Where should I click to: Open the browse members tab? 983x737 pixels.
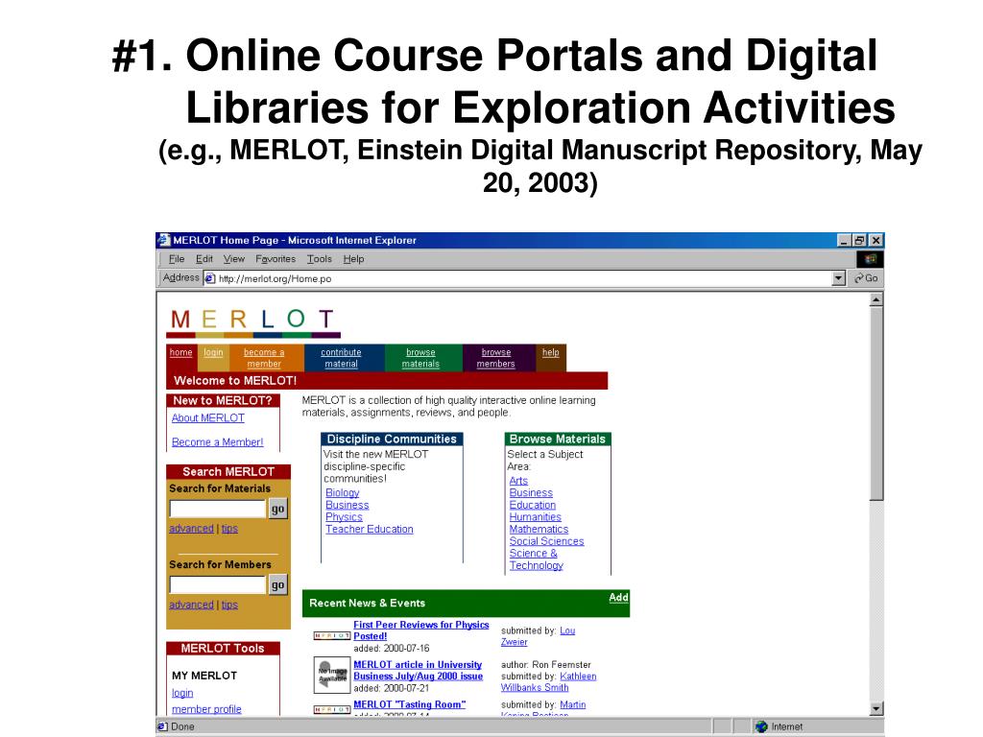point(496,358)
